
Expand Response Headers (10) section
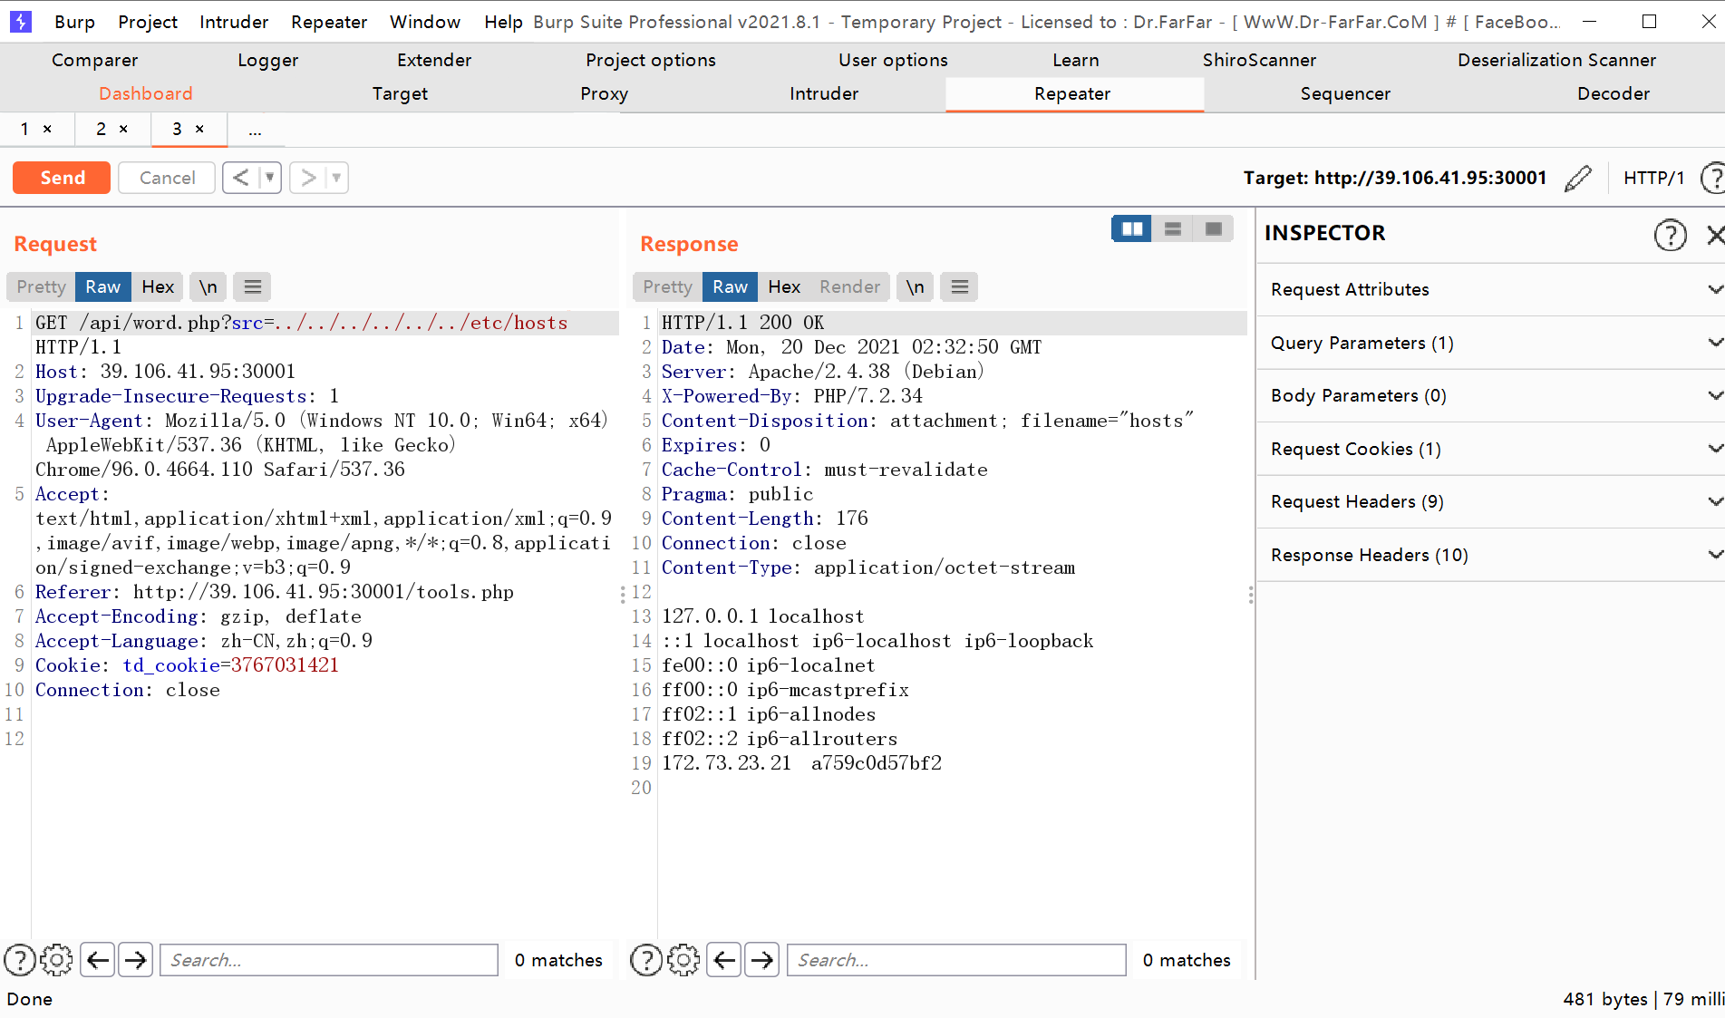click(1491, 555)
